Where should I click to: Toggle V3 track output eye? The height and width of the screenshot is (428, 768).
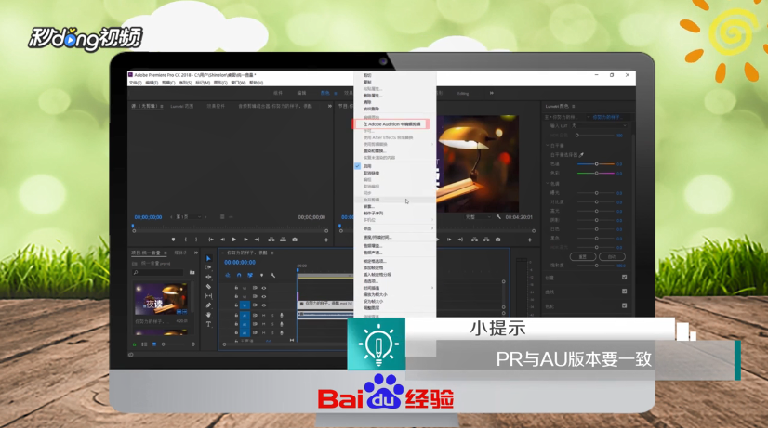[x=263, y=288]
